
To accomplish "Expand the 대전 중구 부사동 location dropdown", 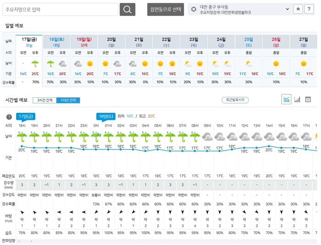I will 288,9.
